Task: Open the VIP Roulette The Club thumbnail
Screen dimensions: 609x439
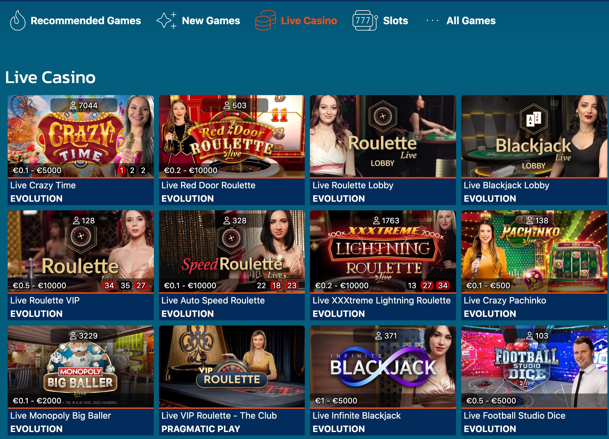Action: 232,366
